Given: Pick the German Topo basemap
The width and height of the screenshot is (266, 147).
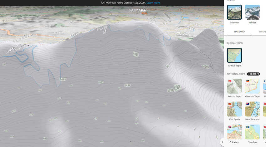Looking at the screenshot, I should tap(252, 86).
